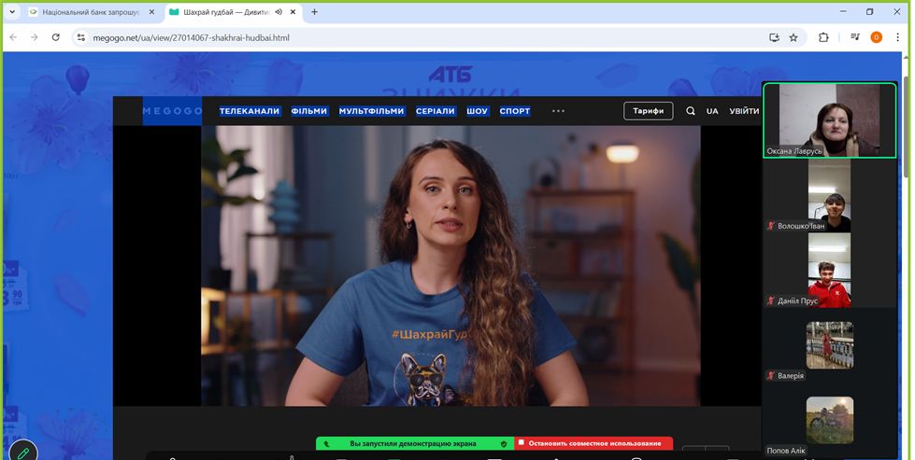Open the ТЕЛЕКАНАЛИ menu item

[x=250, y=111]
